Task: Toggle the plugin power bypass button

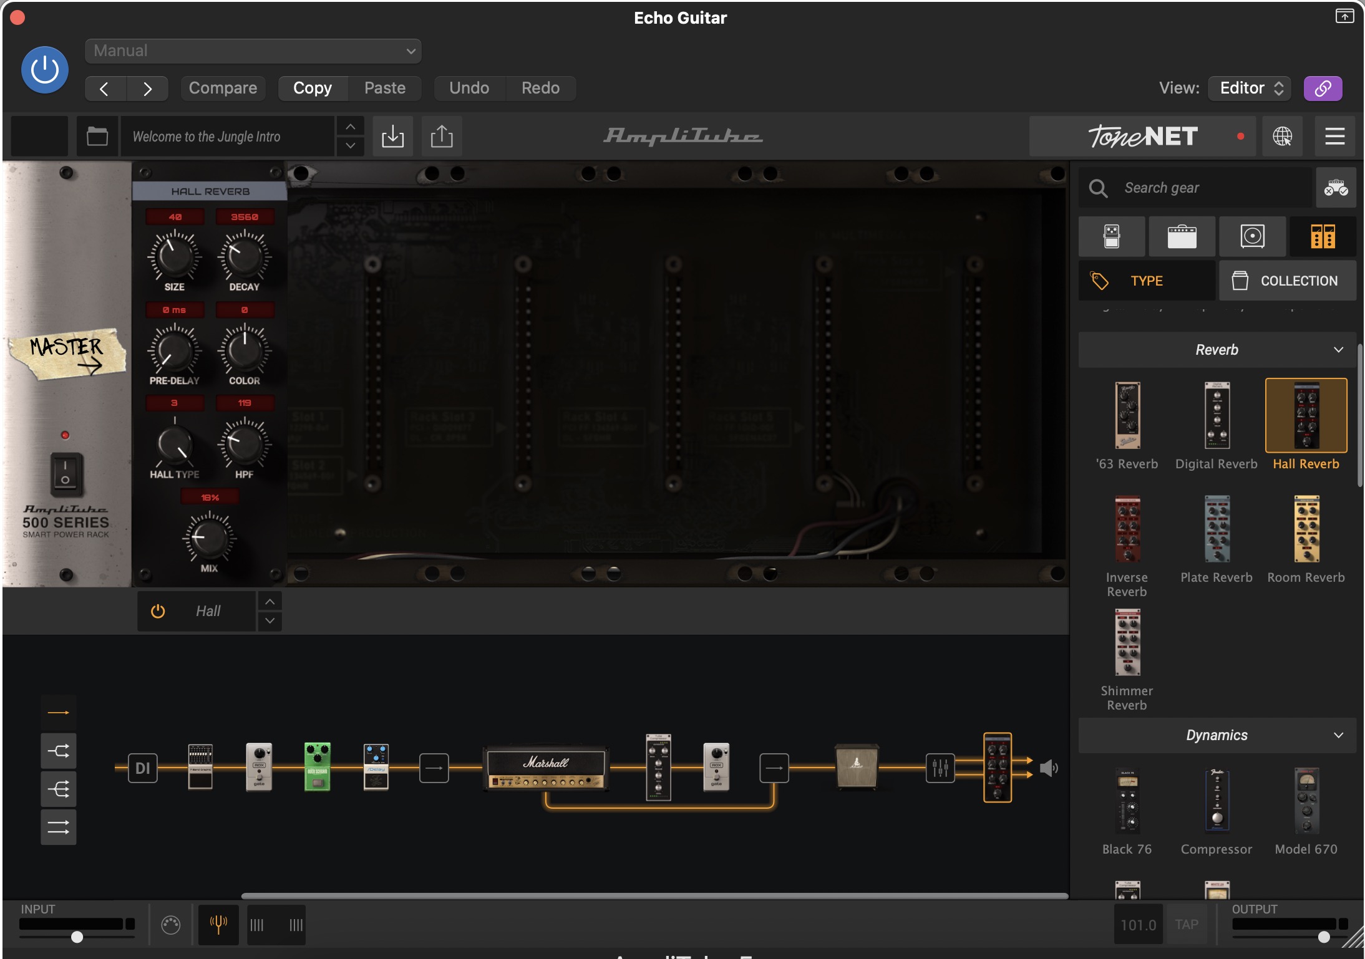Action: click(45, 69)
